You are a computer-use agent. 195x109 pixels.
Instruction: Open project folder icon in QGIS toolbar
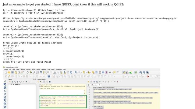click(9, 72)
